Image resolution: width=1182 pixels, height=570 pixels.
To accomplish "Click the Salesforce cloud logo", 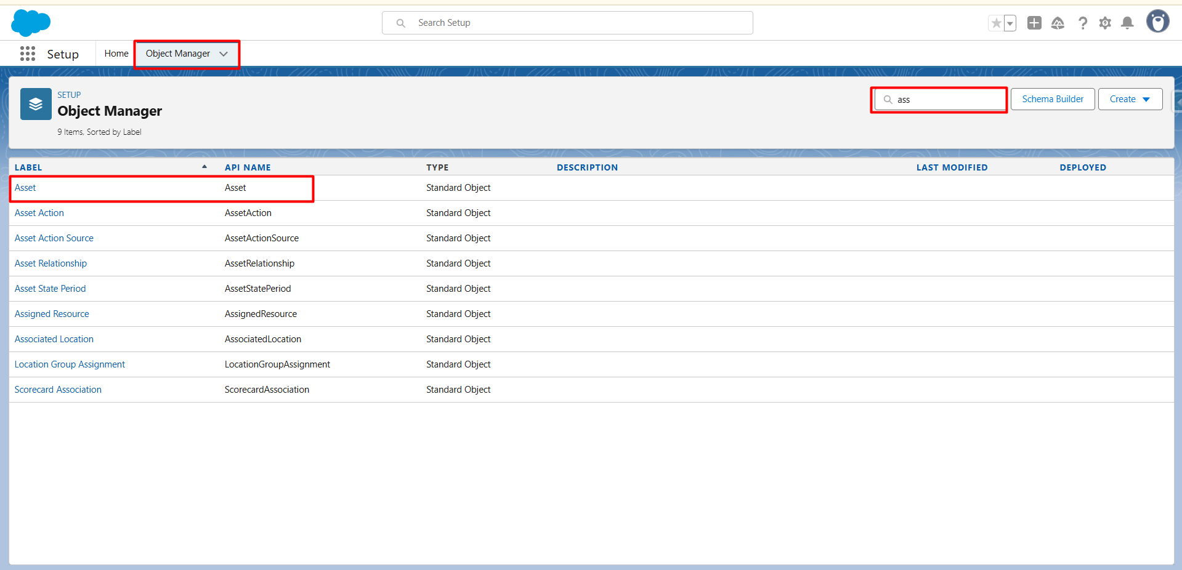I will [31, 23].
